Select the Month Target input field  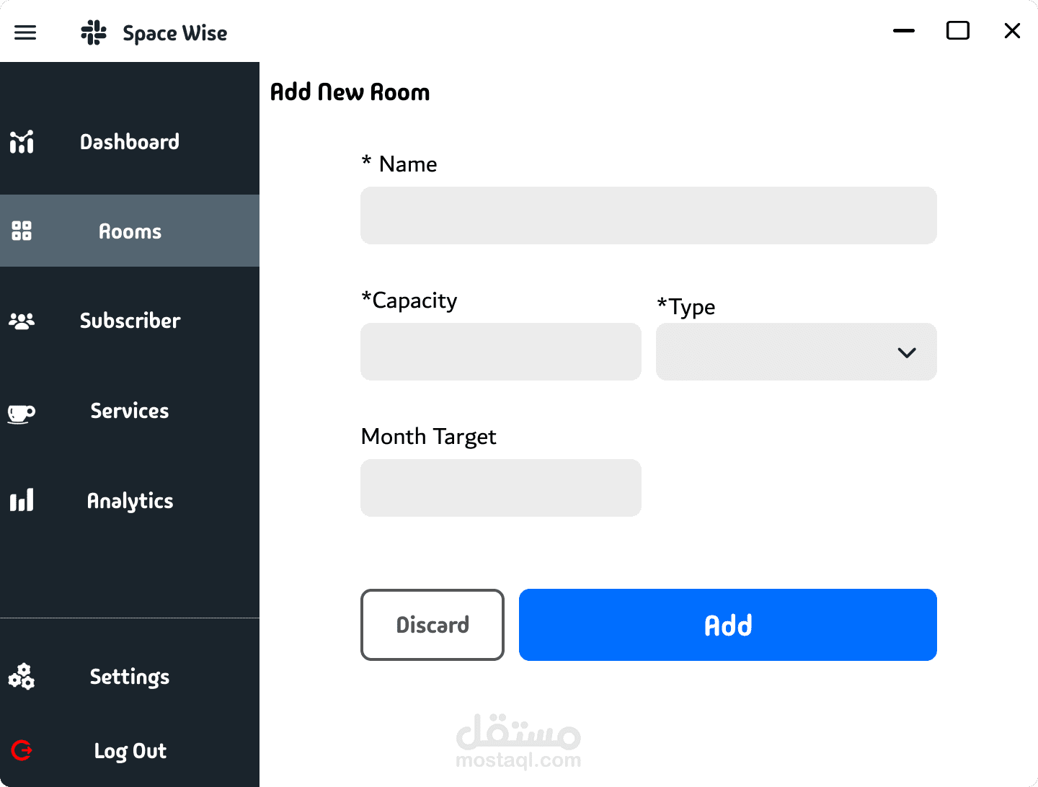501,488
